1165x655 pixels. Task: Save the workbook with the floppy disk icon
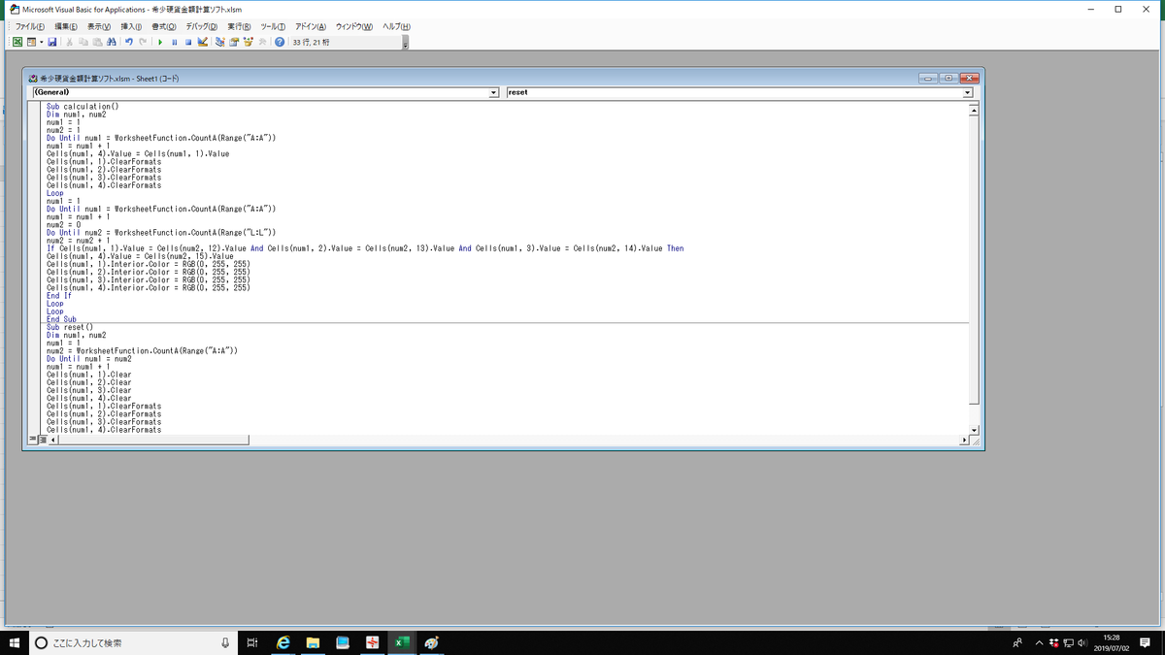pos(51,42)
